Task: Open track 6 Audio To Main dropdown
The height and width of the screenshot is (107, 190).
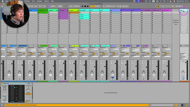Action: 43,56
